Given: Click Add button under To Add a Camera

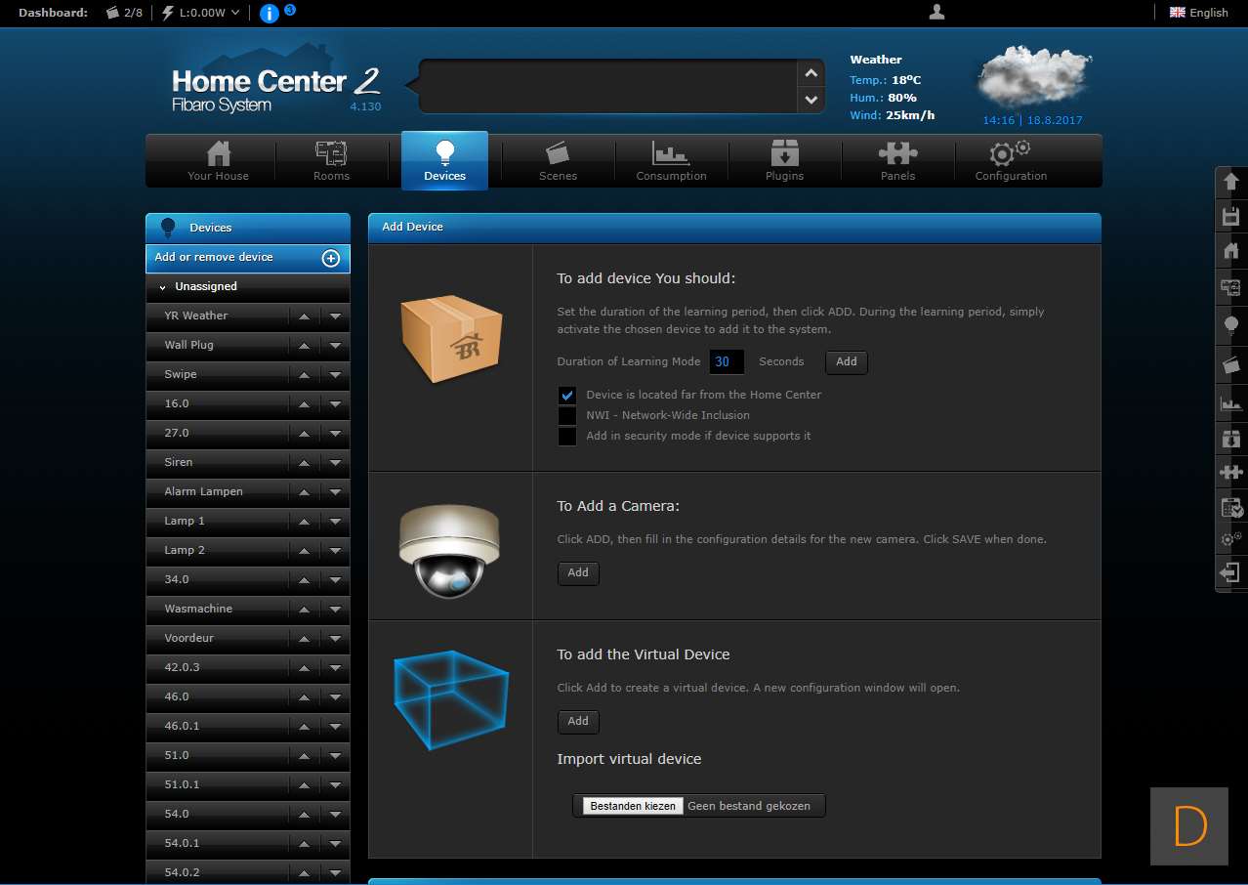Looking at the screenshot, I should click(x=578, y=573).
